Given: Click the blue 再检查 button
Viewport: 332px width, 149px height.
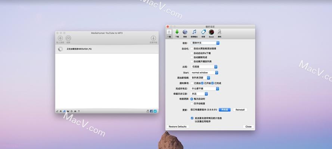Looking at the screenshot, I should pos(224,110).
